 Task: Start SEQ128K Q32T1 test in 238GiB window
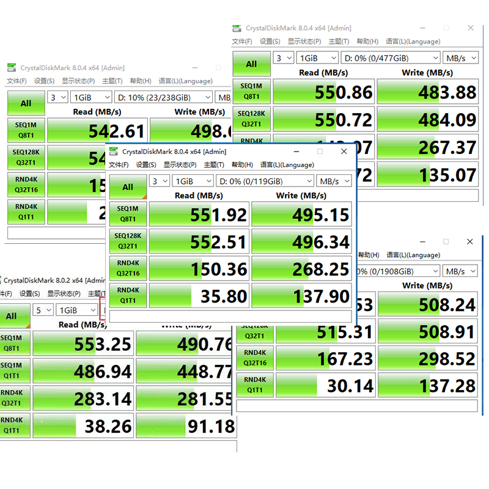[x=26, y=157]
